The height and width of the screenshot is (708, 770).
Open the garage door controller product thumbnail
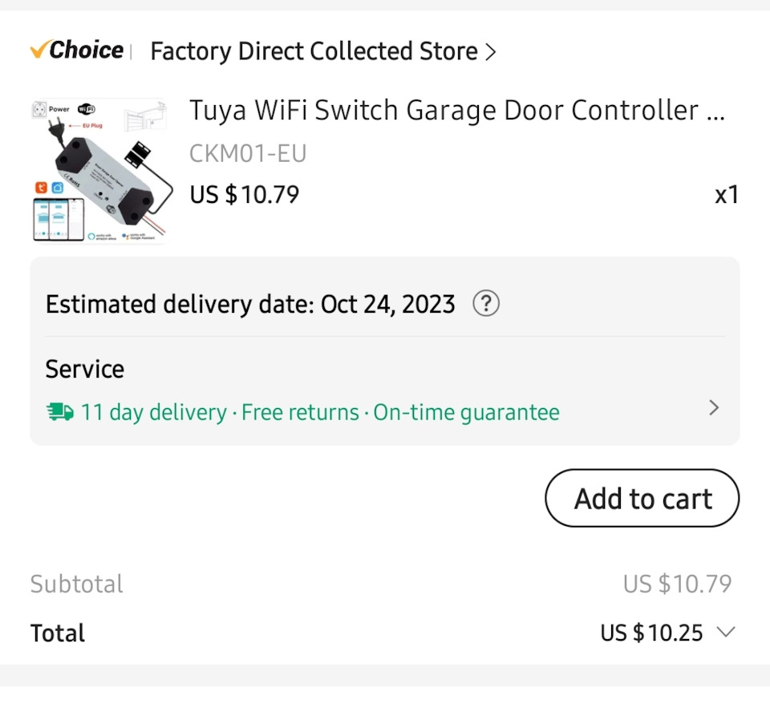[x=101, y=171]
